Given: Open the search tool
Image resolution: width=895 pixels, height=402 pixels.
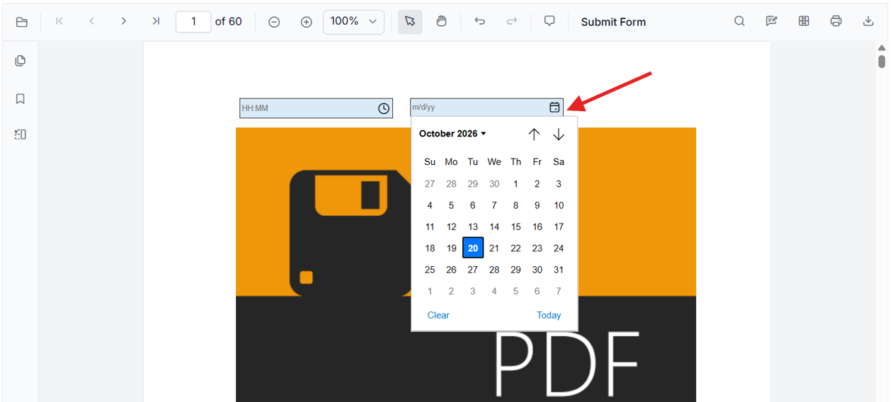Looking at the screenshot, I should (739, 21).
